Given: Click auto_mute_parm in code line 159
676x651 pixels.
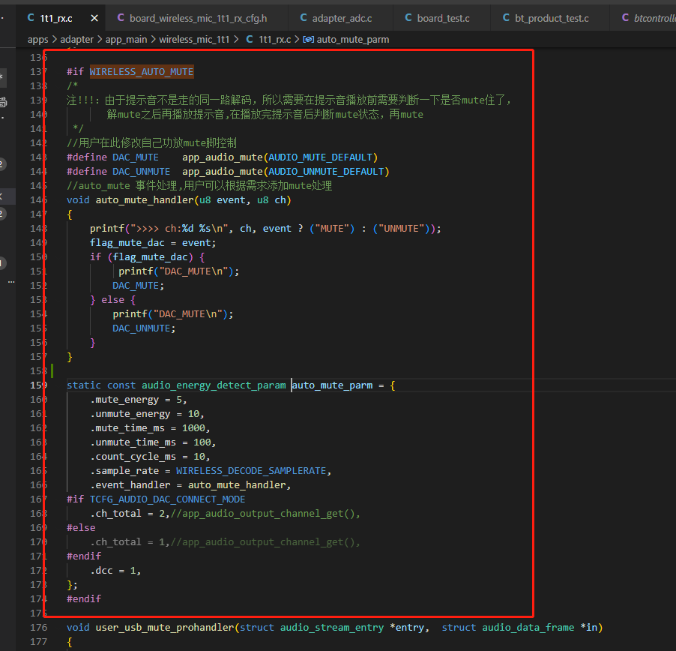Looking at the screenshot, I should [332, 385].
